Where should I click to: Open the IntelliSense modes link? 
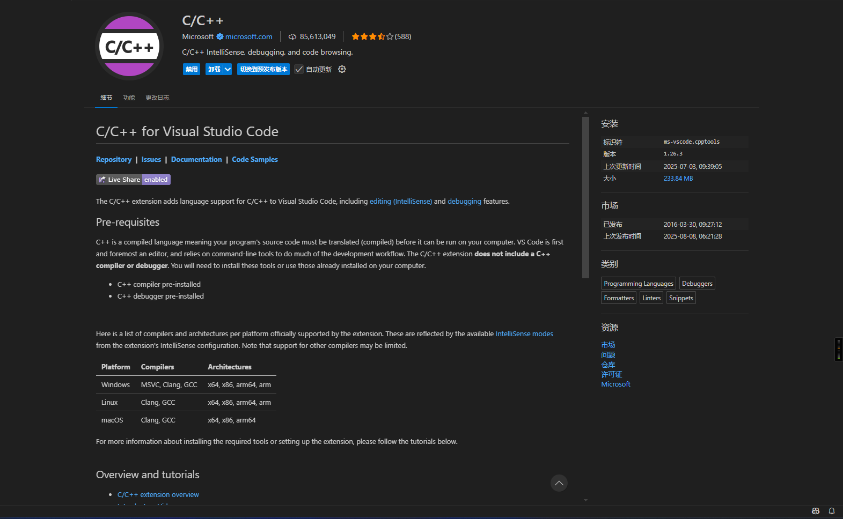point(524,333)
